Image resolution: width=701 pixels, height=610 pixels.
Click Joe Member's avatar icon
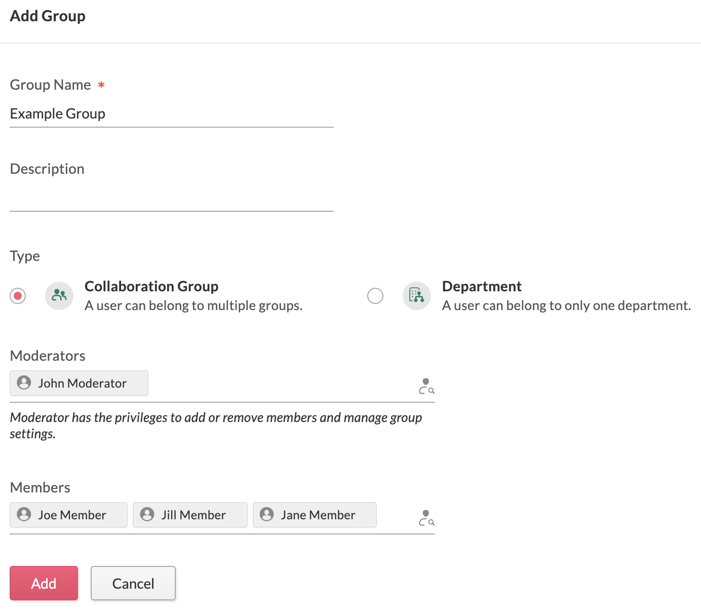point(23,515)
